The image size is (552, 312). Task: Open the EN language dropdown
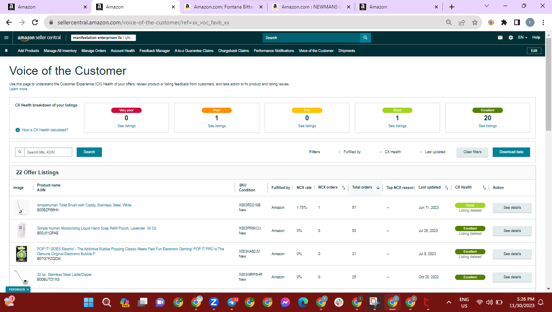point(523,37)
